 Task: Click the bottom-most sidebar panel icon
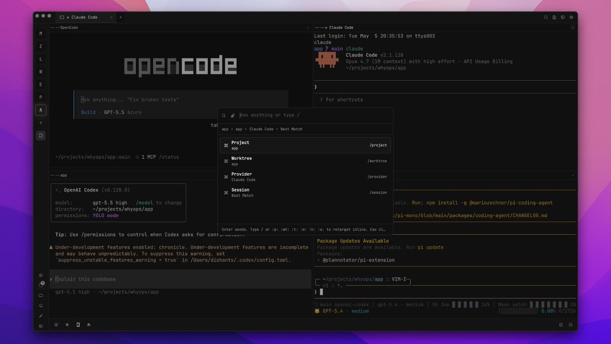(x=41, y=326)
